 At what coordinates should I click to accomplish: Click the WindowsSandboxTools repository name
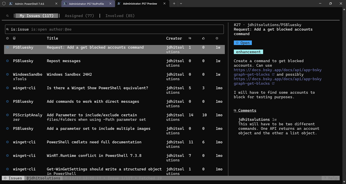click(x=28, y=76)
